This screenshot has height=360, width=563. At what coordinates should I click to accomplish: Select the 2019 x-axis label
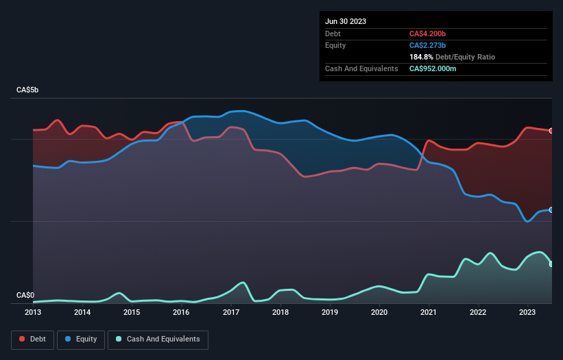click(330, 312)
